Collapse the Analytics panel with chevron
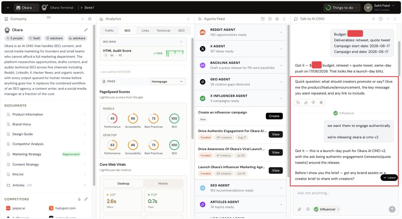This screenshot has height=219, width=402. [x=188, y=19]
